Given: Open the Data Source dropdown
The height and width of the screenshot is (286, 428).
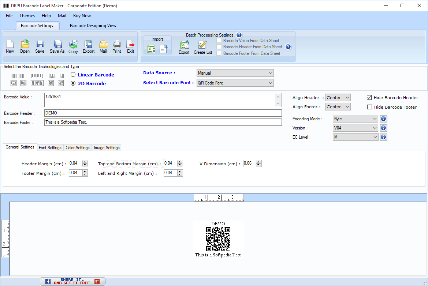Looking at the screenshot, I should [235, 73].
